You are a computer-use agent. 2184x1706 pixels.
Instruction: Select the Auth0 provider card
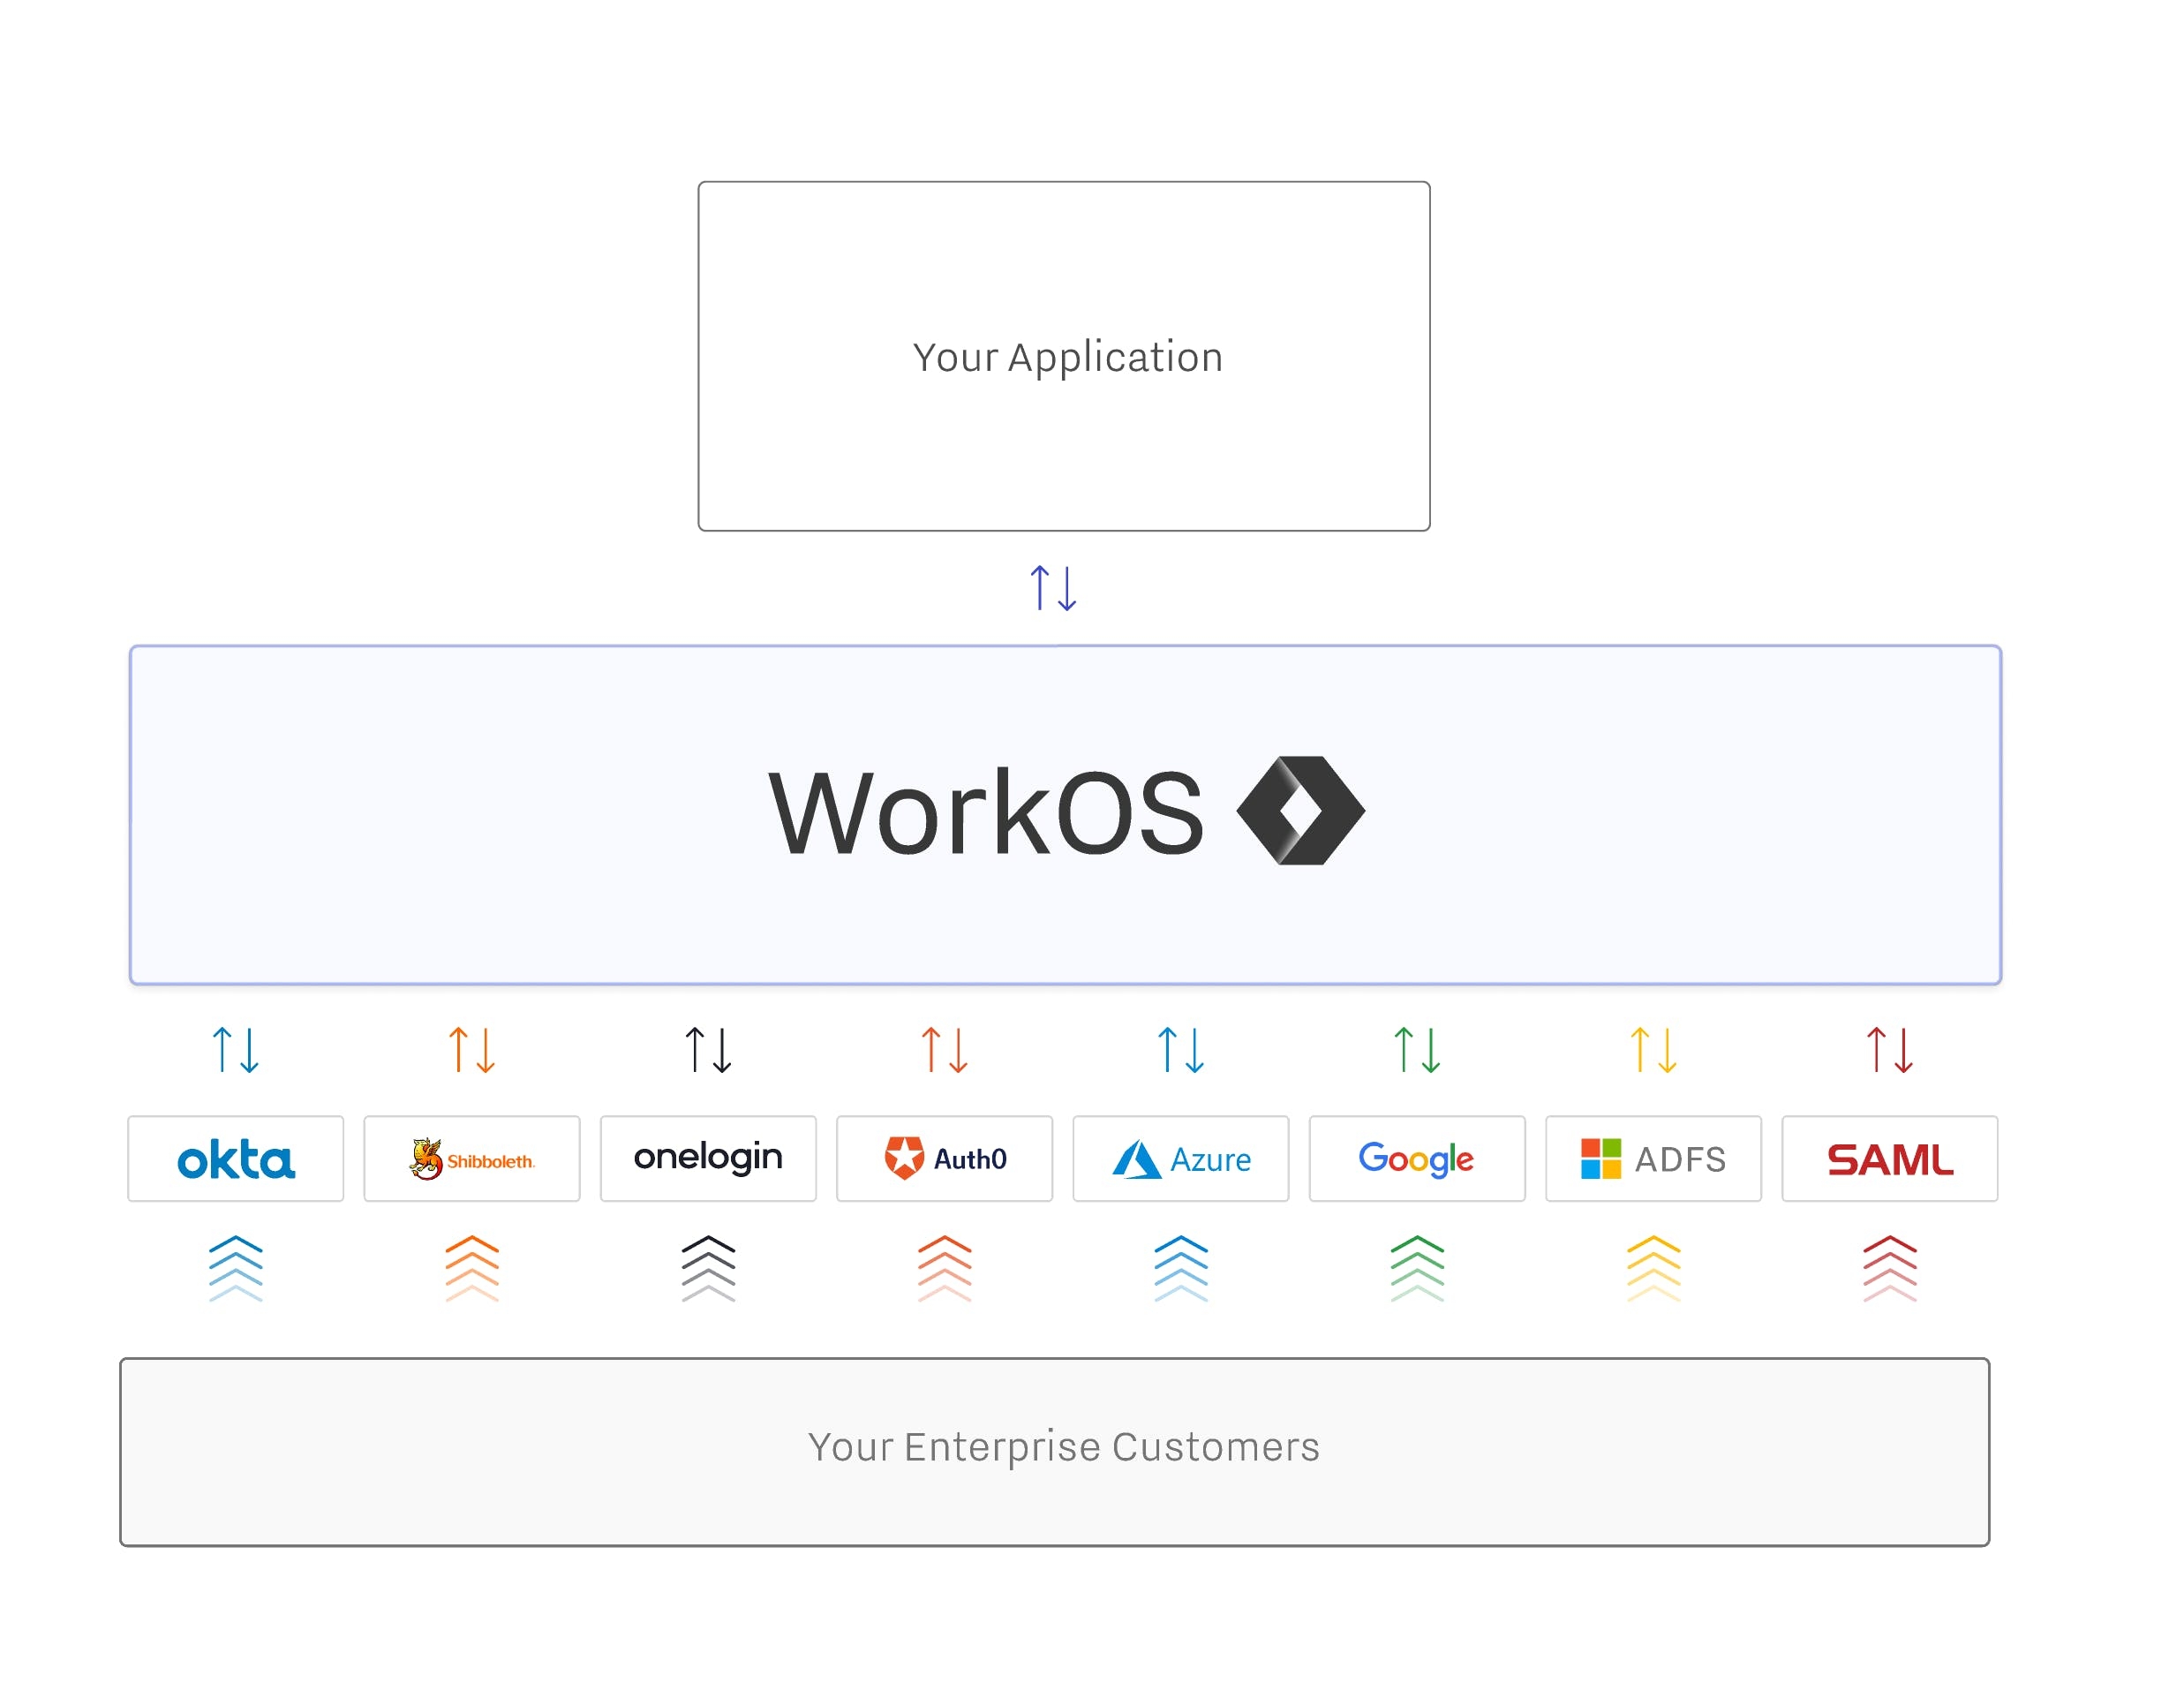pyautogui.click(x=945, y=1159)
